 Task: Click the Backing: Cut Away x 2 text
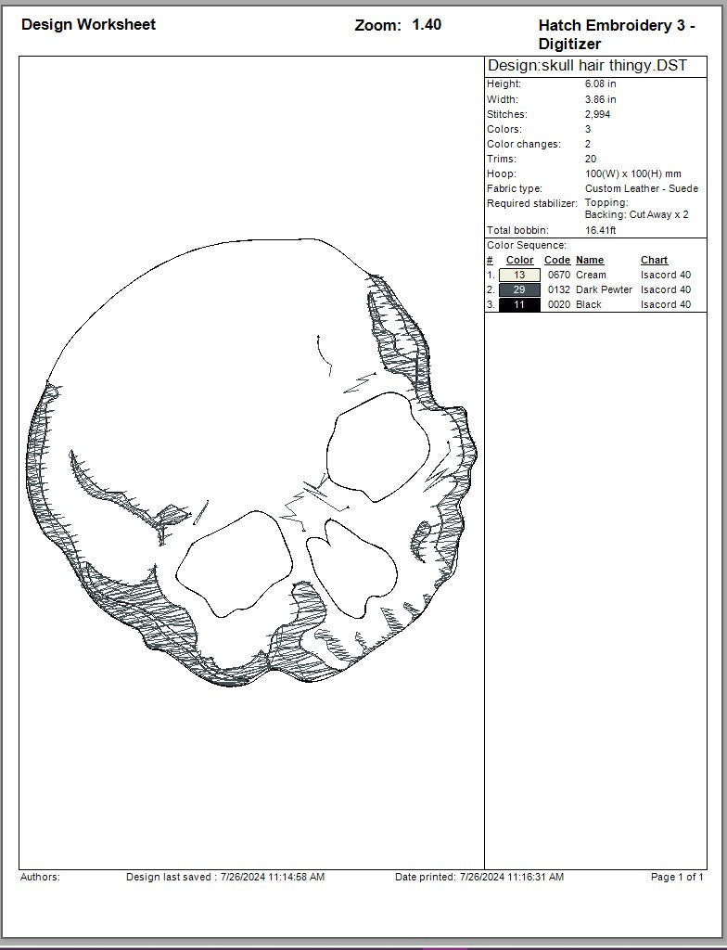pyautogui.click(x=636, y=214)
